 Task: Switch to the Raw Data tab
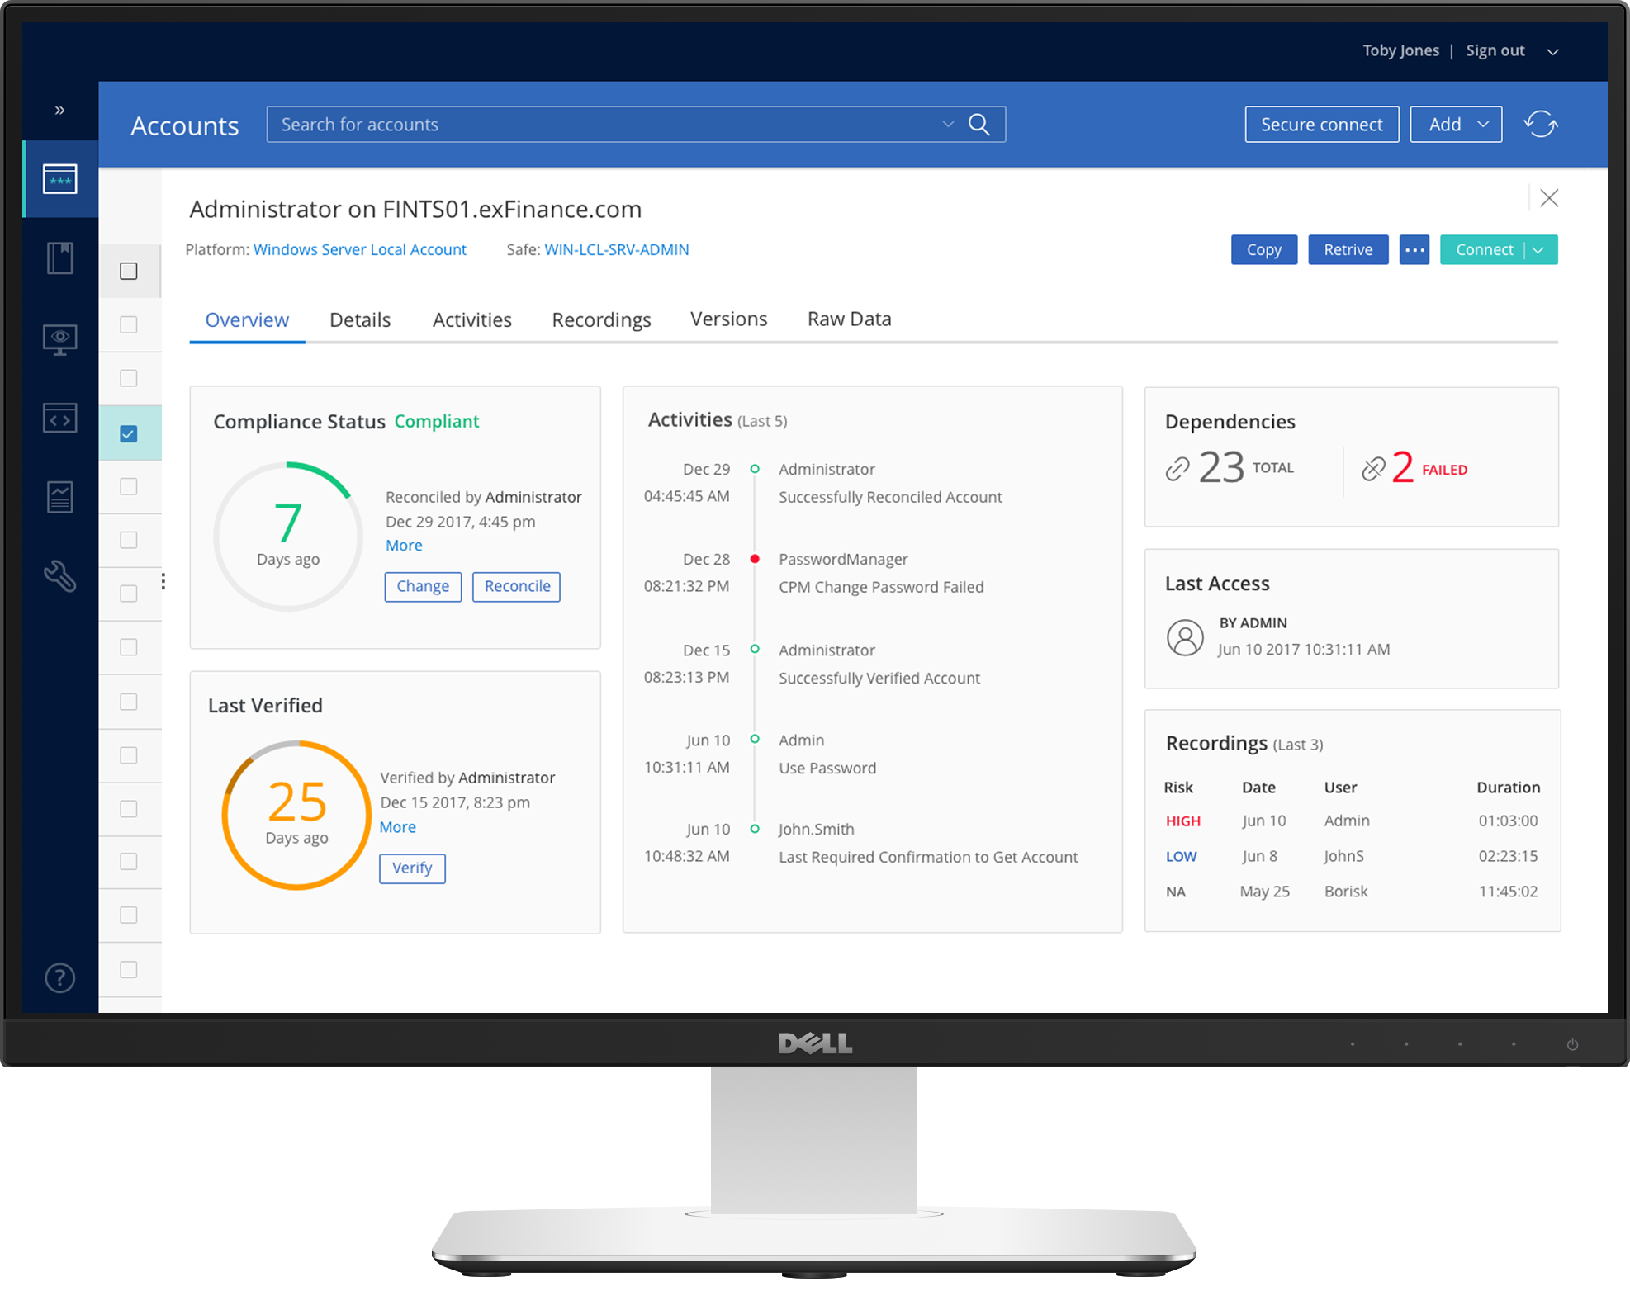pyautogui.click(x=849, y=319)
